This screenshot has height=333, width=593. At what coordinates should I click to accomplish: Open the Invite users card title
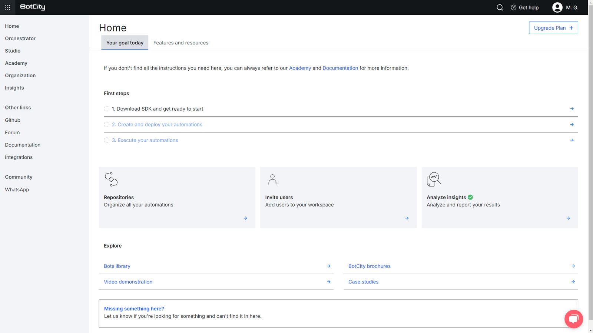point(279,197)
